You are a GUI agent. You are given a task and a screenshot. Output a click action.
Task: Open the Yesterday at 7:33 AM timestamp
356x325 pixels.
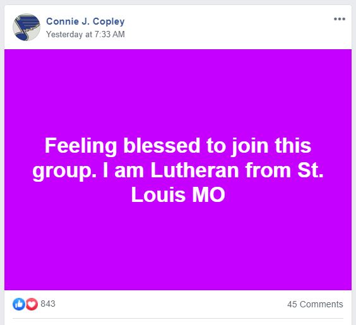(85, 34)
